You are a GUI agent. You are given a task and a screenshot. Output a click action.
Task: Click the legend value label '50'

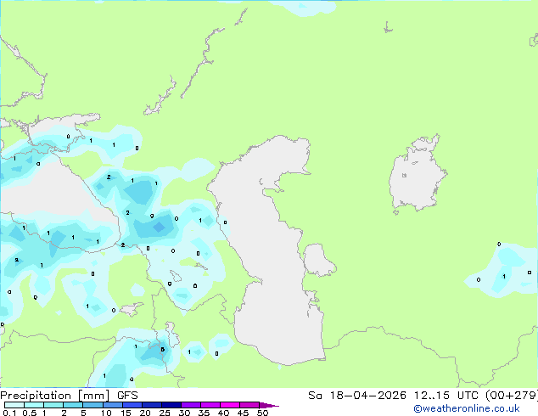point(262,413)
